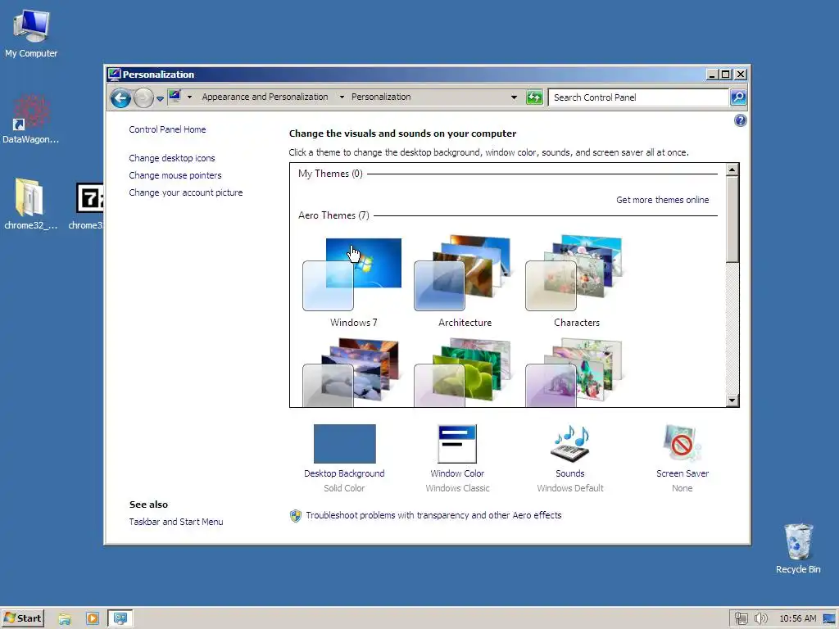Click the Personalization title bar icon
Screen dimensions: 839x629
(x=114, y=75)
